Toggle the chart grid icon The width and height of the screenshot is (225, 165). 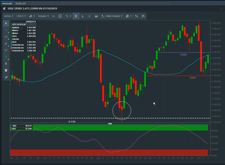click(60, 16)
